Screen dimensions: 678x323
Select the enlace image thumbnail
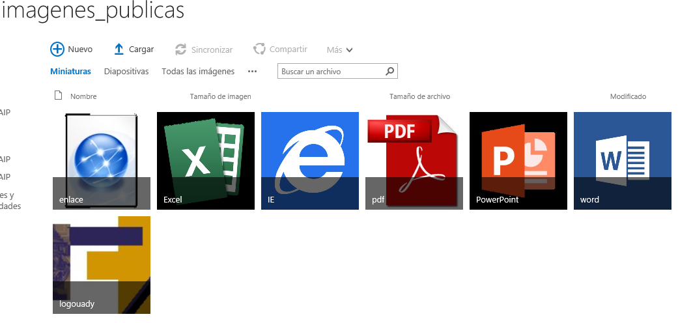point(102,160)
